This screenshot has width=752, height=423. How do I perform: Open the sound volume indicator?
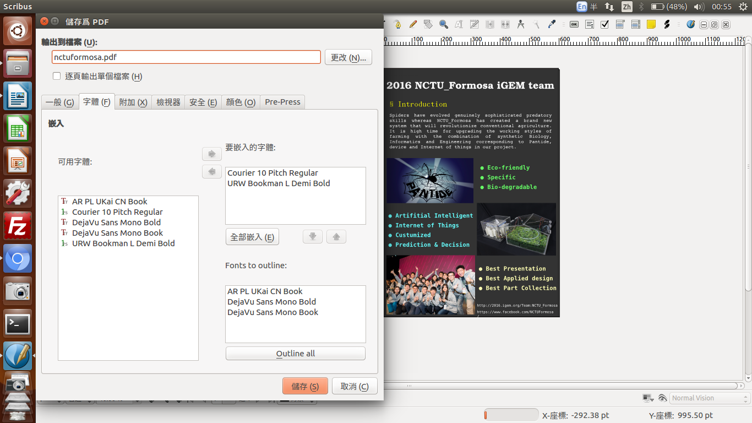(699, 7)
